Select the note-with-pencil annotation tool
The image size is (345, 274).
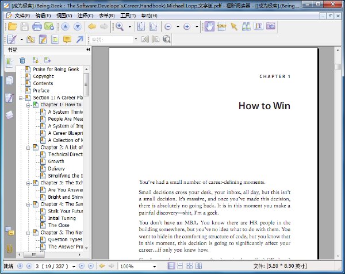pos(43,40)
